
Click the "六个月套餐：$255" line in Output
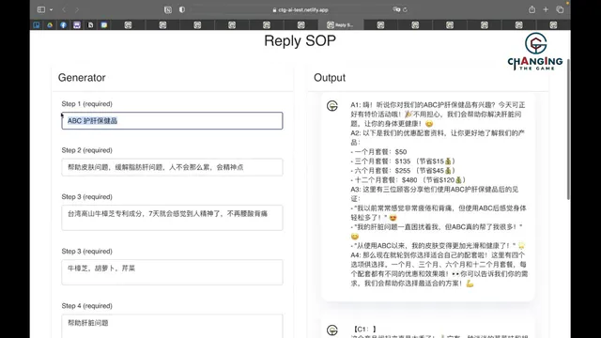point(403,171)
